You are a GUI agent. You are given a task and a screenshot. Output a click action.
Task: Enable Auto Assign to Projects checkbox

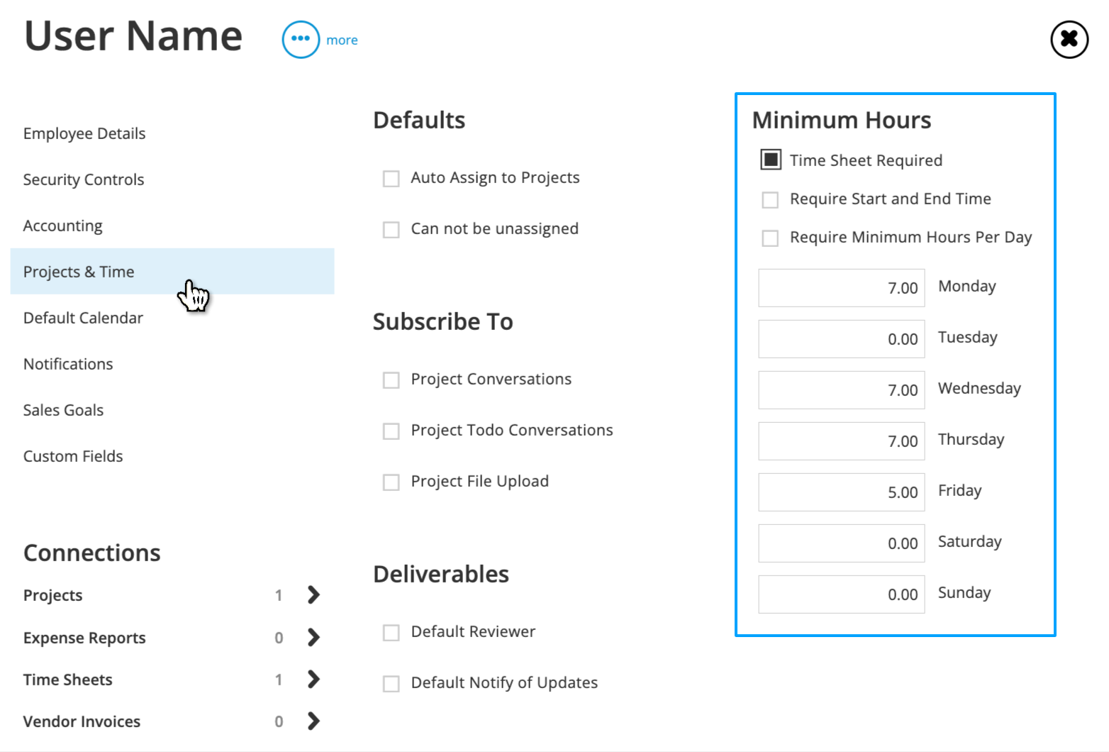pyautogui.click(x=391, y=178)
